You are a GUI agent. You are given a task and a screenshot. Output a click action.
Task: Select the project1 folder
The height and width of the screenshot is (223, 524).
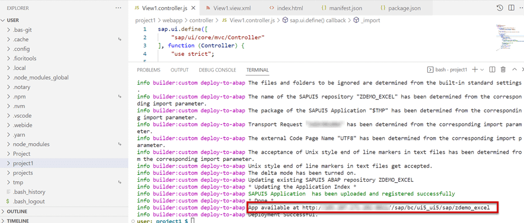click(64, 163)
